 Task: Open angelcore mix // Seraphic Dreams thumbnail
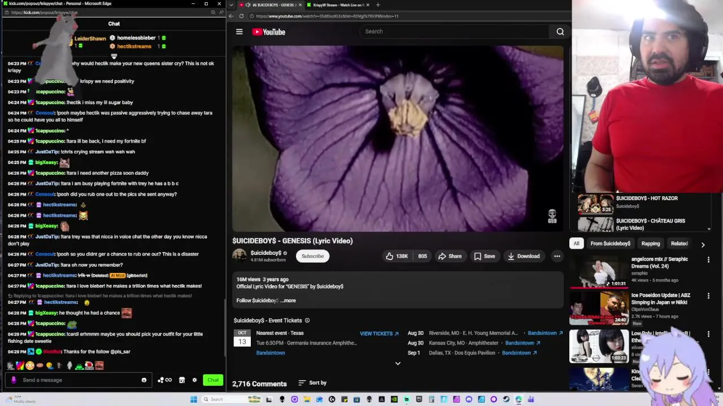click(599, 272)
